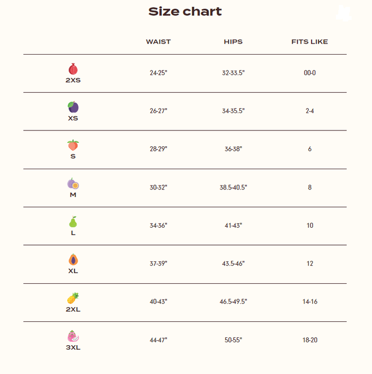
Task: Click the WAIST column header
Action: (158, 42)
